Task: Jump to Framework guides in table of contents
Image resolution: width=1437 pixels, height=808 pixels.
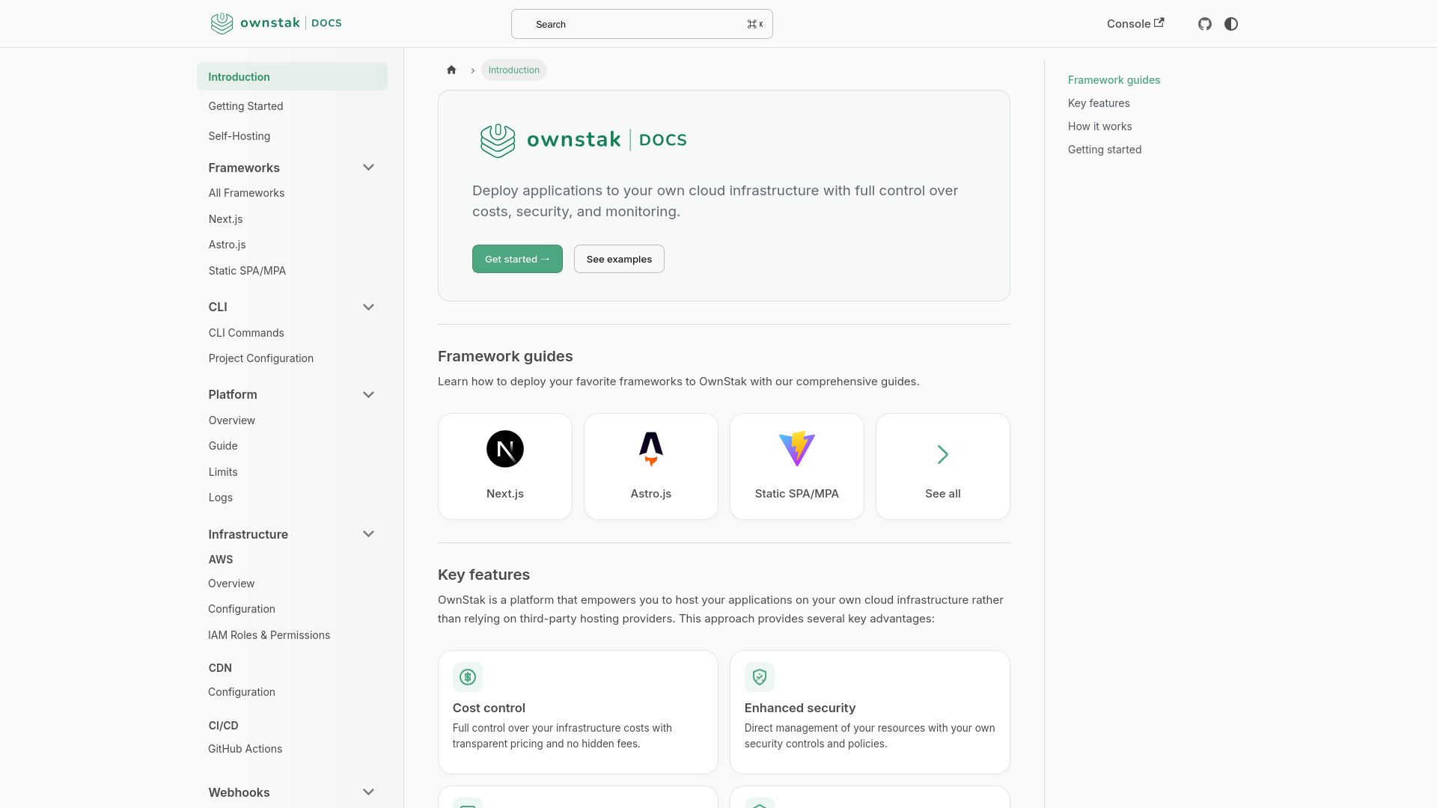Action: (x=1114, y=80)
